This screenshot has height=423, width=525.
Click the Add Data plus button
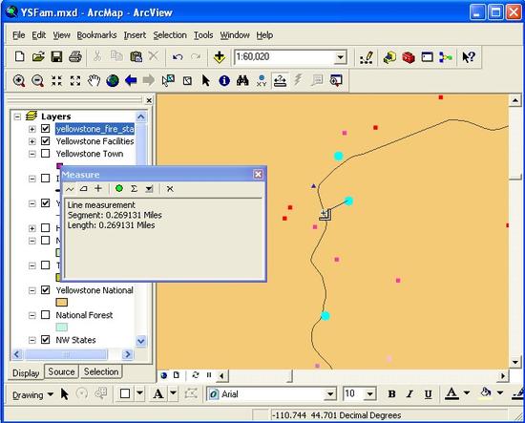[220, 57]
